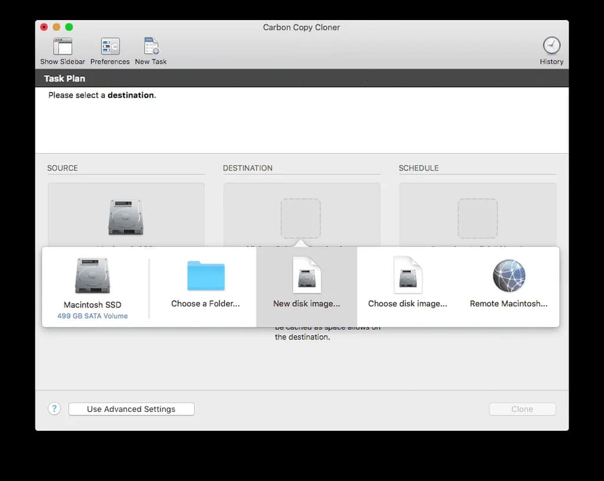The image size is (604, 481).
Task: Click the Task Plan description text area
Action: point(302,121)
